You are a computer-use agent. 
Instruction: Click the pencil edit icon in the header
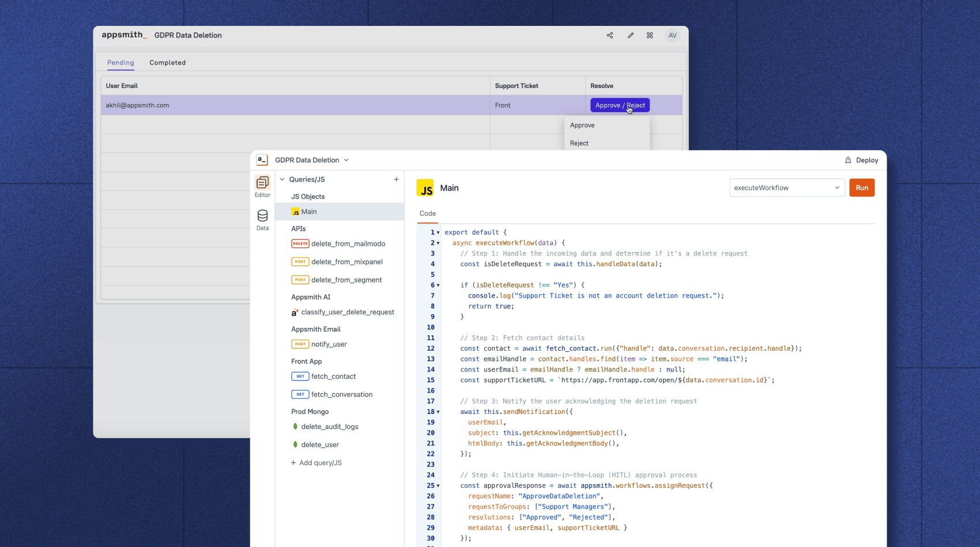(630, 35)
